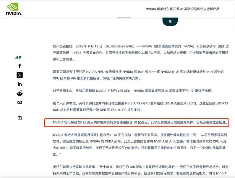
Task: Share article on Reddit
Action: pos(20,93)
